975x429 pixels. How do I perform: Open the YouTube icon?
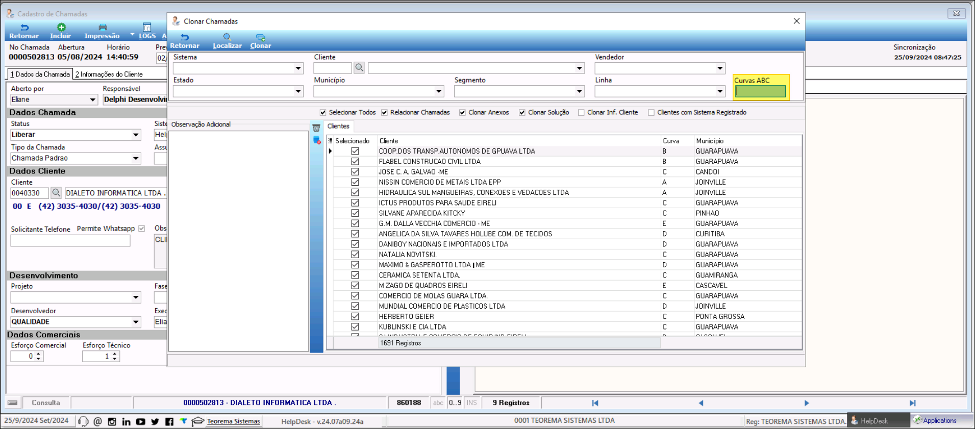(x=141, y=421)
